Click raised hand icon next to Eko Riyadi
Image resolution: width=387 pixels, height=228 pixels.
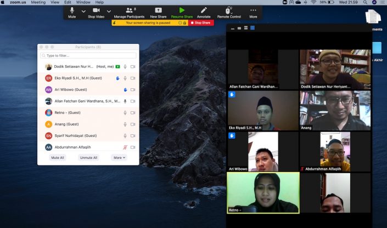click(x=118, y=78)
